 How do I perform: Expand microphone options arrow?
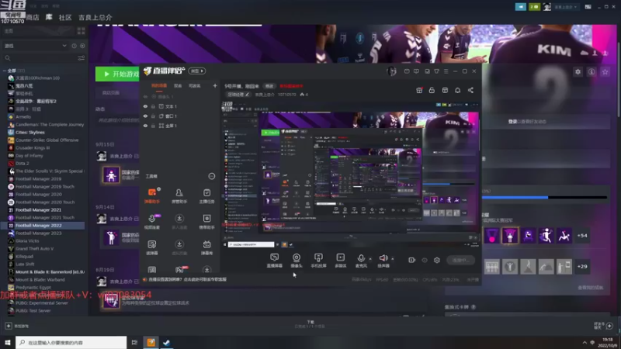[x=370, y=259]
